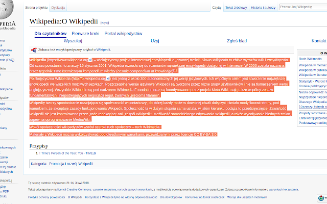Screen dimensions: 327x204
Task: Switch to the Pierwsze kroki tab
Action: click(85, 34)
